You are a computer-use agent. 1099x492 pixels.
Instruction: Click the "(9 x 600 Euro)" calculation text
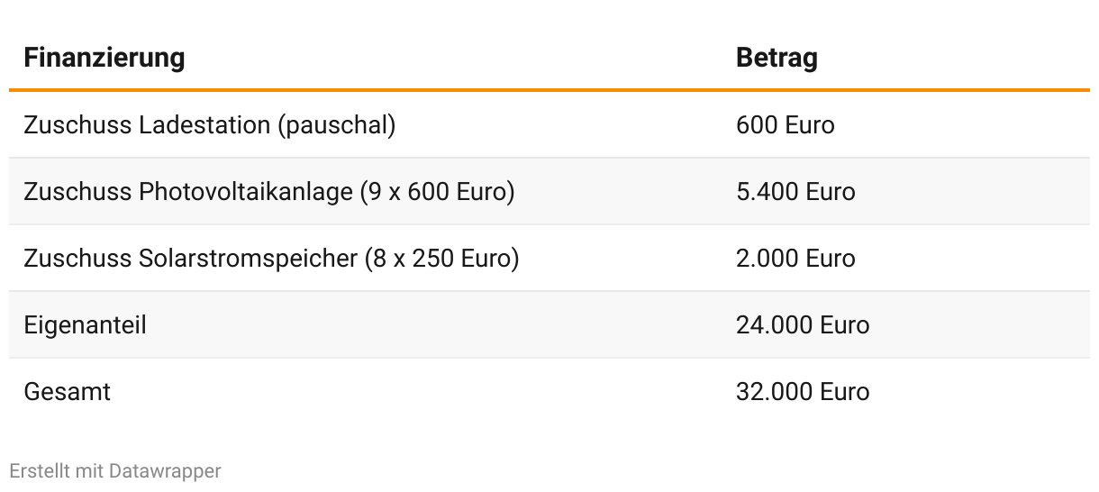437,191
